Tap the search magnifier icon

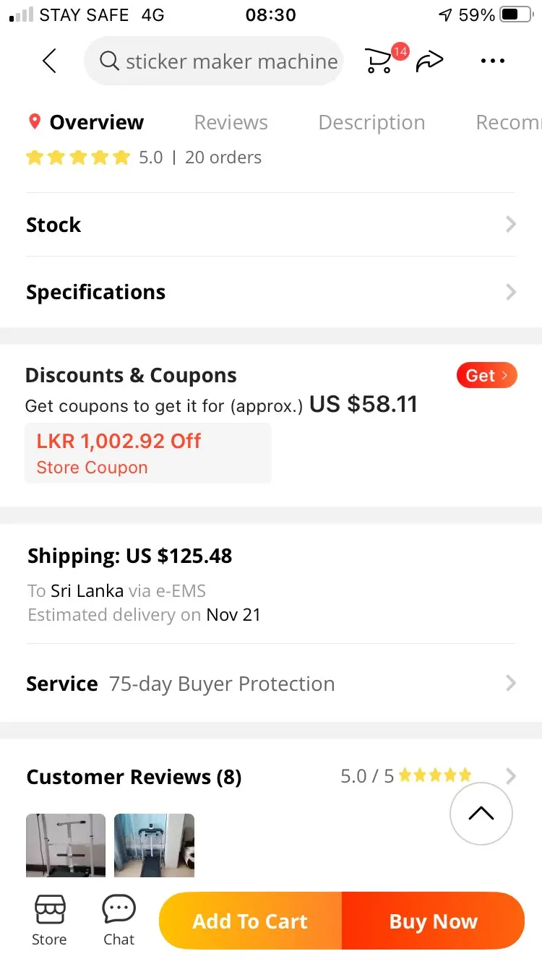[109, 61]
